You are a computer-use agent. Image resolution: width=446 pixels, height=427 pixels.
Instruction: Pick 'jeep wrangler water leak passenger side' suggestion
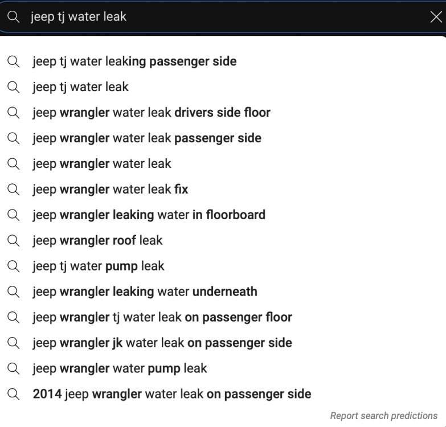146,138
